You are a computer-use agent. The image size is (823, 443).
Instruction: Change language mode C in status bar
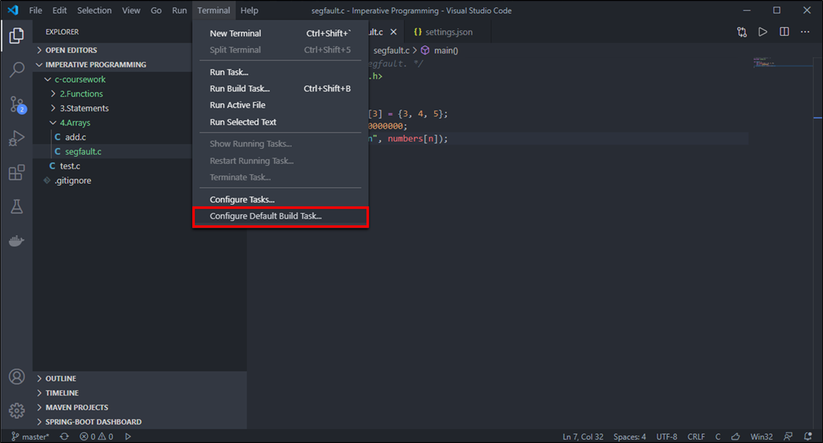(718, 436)
